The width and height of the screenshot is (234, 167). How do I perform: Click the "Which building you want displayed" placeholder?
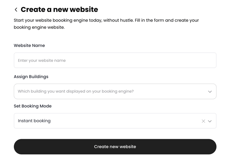coord(76,91)
